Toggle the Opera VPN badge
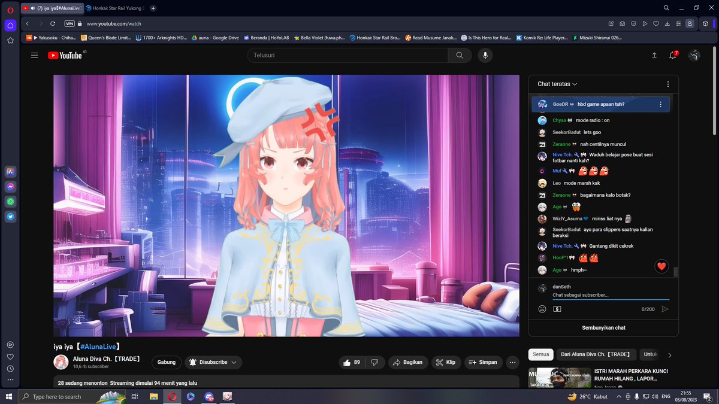Image resolution: width=719 pixels, height=404 pixels. [70, 23]
